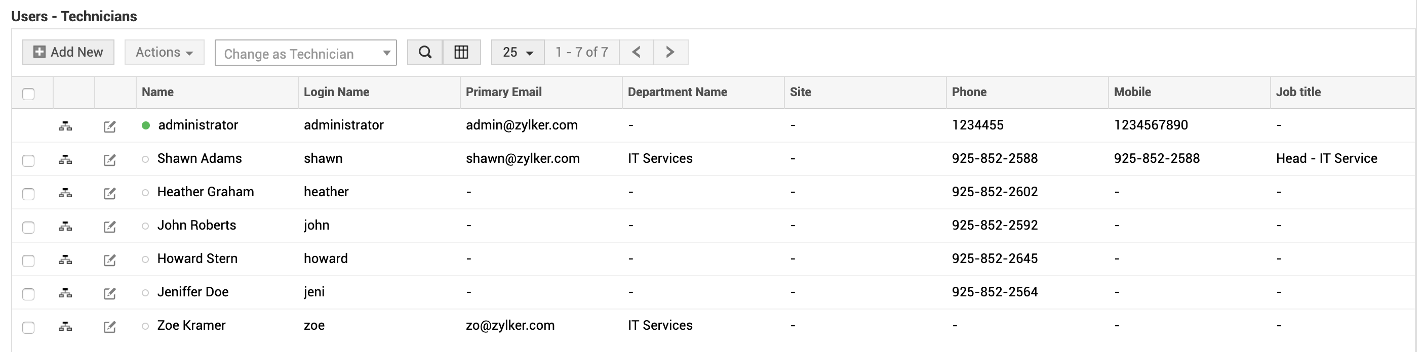Image resolution: width=1423 pixels, height=352 pixels.
Task: Open the Jeniffer Doe technician link
Action: [x=193, y=292]
